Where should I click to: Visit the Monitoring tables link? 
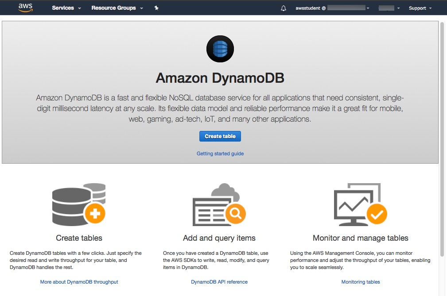[x=361, y=282]
